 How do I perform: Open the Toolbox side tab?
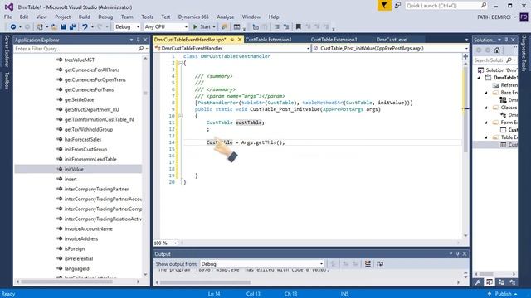[7, 81]
